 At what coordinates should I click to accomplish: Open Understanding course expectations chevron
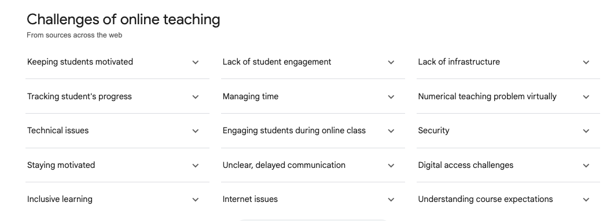coord(586,200)
